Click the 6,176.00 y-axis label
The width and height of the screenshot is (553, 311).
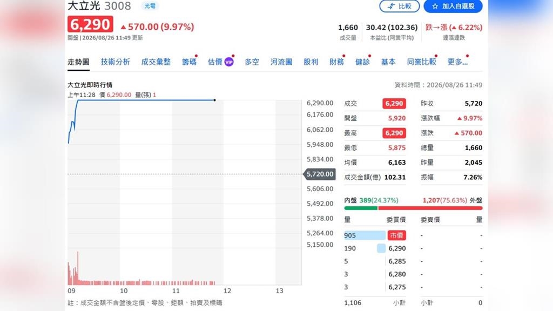pyautogui.click(x=320, y=114)
